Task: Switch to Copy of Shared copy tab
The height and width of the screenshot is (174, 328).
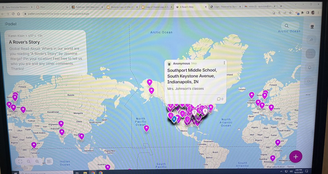Action: pyautogui.click(x=157, y=7)
